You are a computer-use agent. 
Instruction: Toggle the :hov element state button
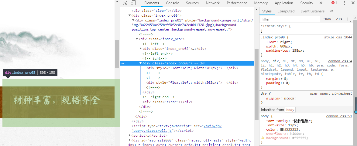[x=327, y=19]
